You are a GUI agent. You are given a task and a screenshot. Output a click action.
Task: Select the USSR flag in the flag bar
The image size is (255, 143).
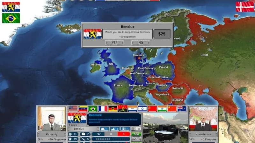pyautogui.click(x=152, y=109)
